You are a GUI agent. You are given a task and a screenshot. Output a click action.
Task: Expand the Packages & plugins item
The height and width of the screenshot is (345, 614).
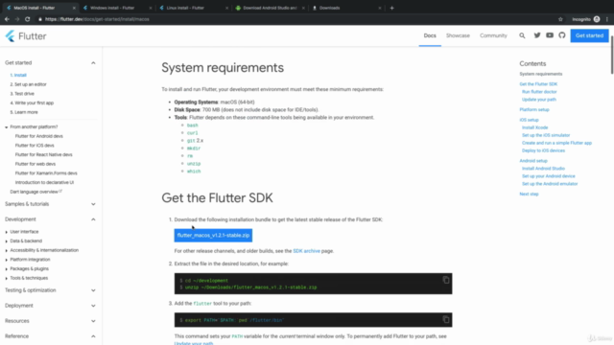point(7,268)
